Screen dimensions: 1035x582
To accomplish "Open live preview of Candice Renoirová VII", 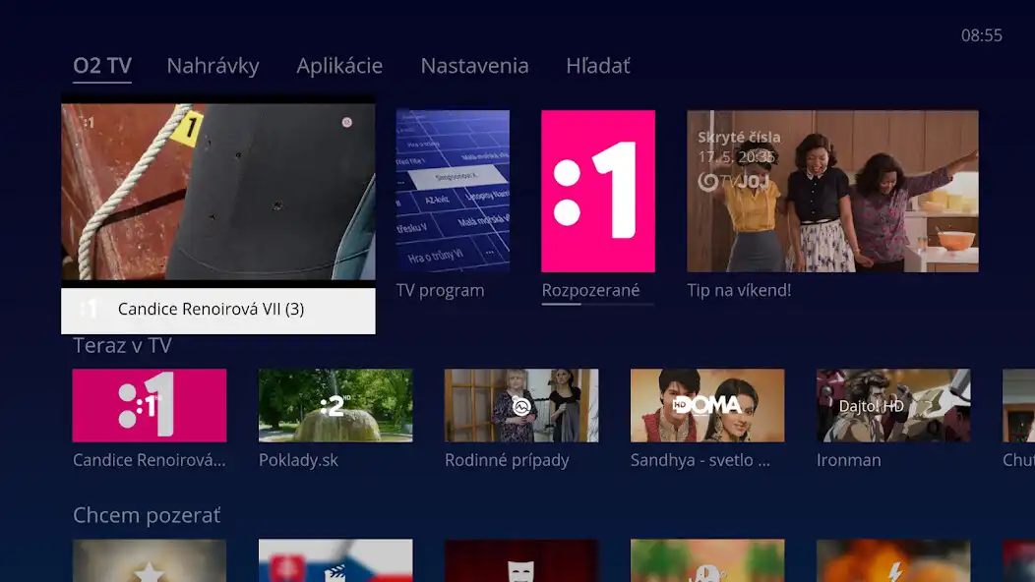I will pyautogui.click(x=217, y=192).
